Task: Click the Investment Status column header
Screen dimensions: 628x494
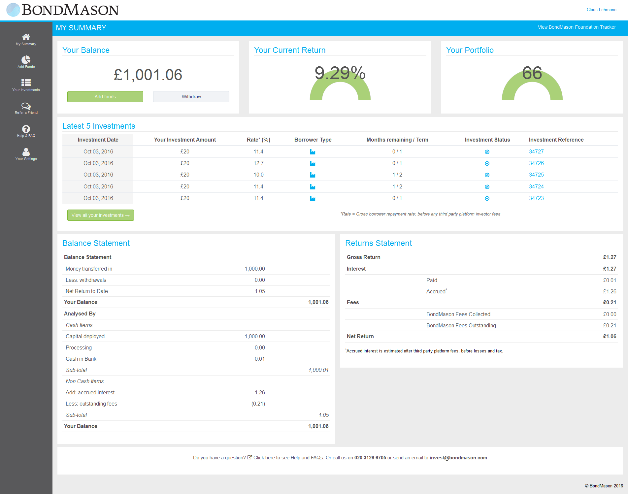Action: coord(487,140)
